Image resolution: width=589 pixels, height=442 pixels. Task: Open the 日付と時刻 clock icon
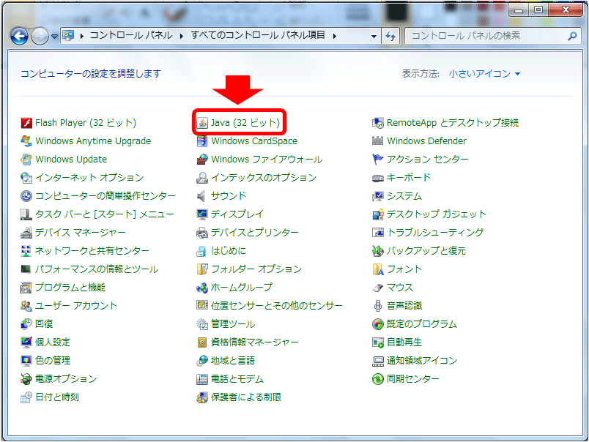[26, 397]
